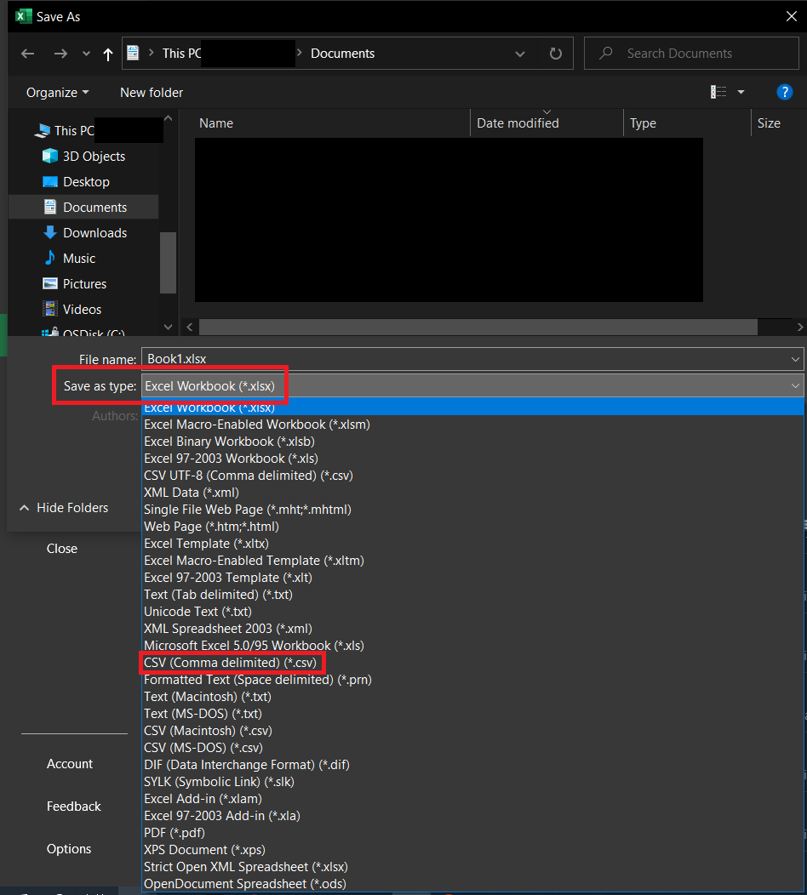
Task: Open Account in Excel backstage
Action: 70,764
